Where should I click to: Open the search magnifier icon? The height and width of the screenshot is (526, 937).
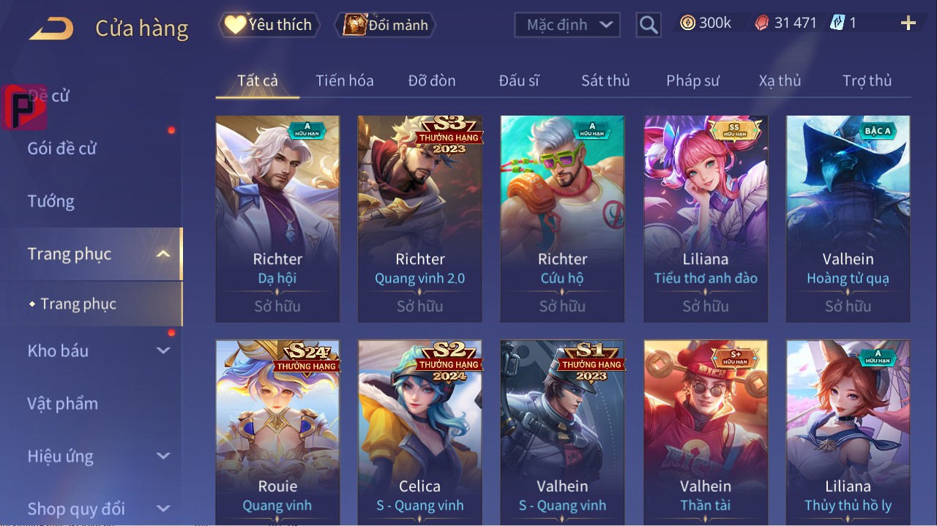click(x=648, y=25)
